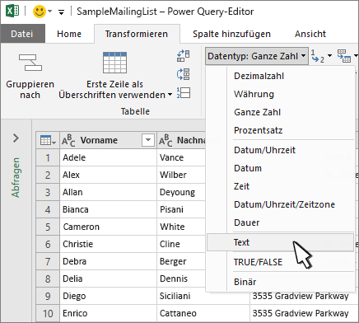
Task: Click the cell containing Enrico
Action: pyautogui.click(x=108, y=313)
